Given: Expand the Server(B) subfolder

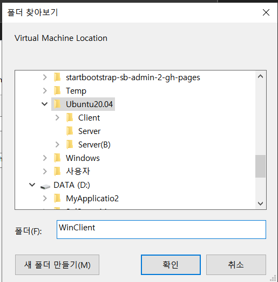Looking at the screenshot, I should pyautogui.click(x=57, y=144).
